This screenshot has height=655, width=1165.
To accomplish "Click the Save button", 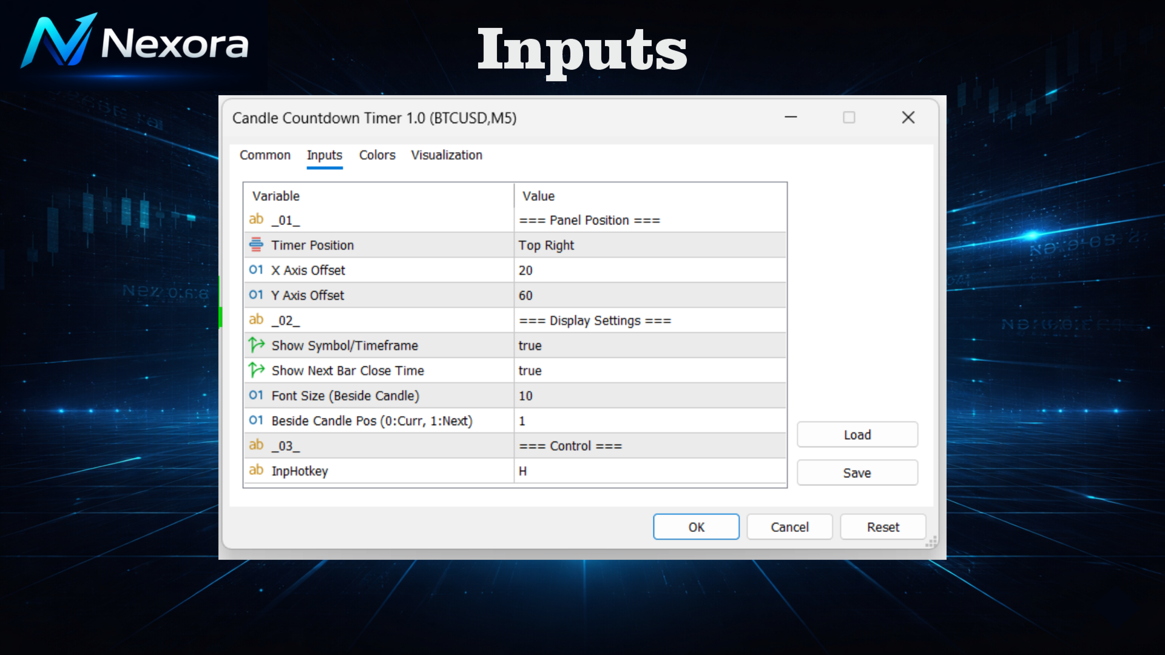I will click(x=857, y=473).
